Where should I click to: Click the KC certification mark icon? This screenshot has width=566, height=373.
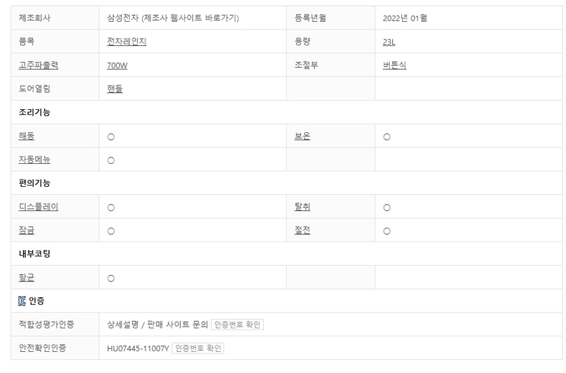coord(22,301)
